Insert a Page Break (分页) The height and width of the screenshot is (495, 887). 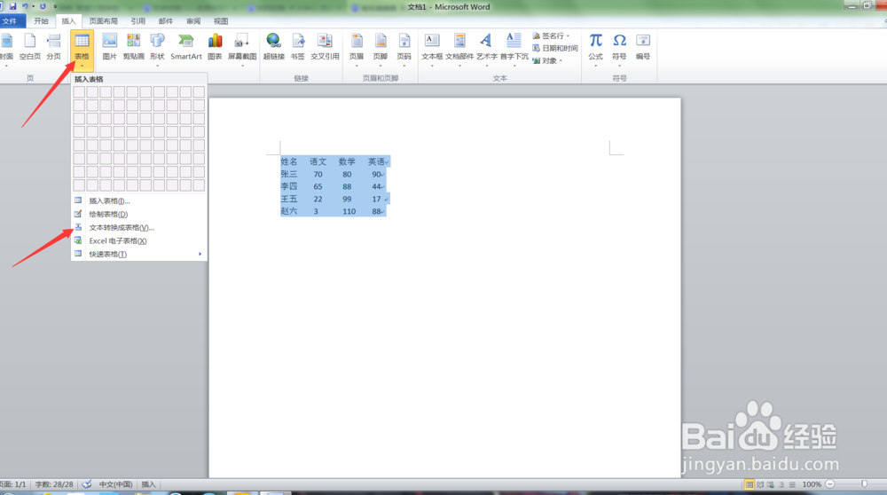pos(54,47)
